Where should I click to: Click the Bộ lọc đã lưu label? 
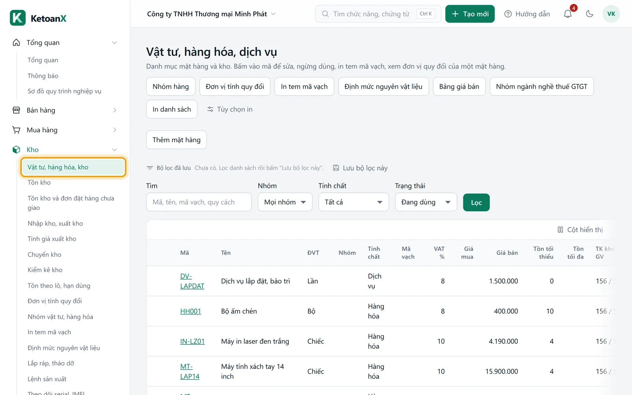[173, 168]
